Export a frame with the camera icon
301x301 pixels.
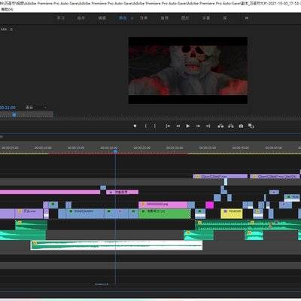(241, 126)
